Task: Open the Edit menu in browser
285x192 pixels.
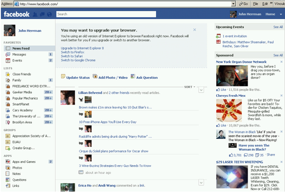Action: click(x=265, y=4)
